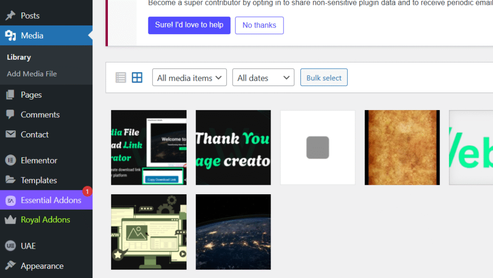Image resolution: width=493 pixels, height=278 pixels.
Task: Open the All media items filter dropdown
Action: pos(189,77)
